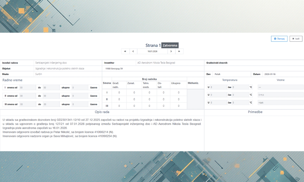Click the Objekat project name field
Screen dimensions: 304x182
[68, 69]
